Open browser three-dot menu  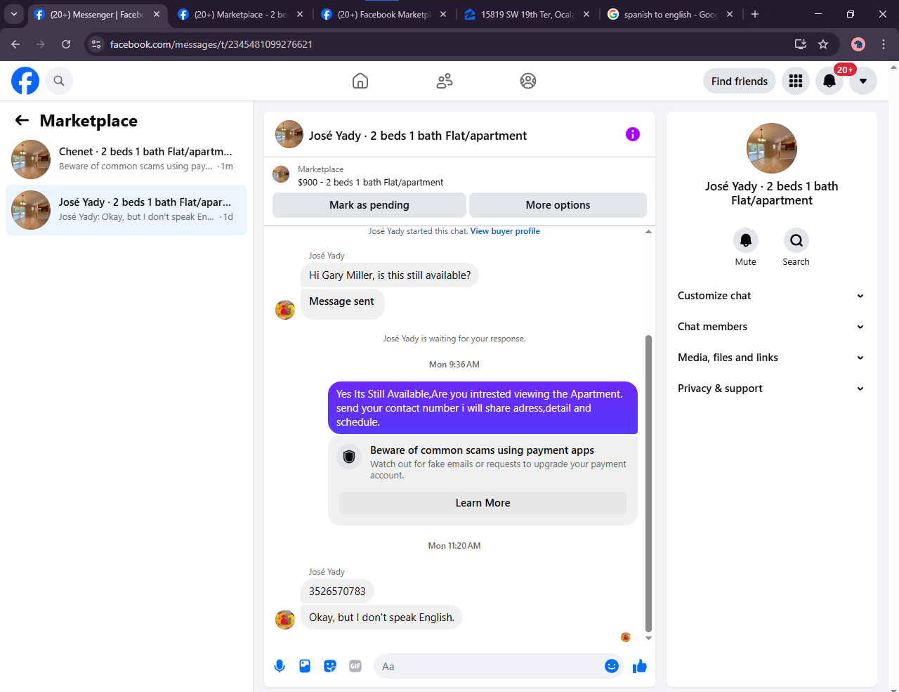pyautogui.click(x=884, y=44)
